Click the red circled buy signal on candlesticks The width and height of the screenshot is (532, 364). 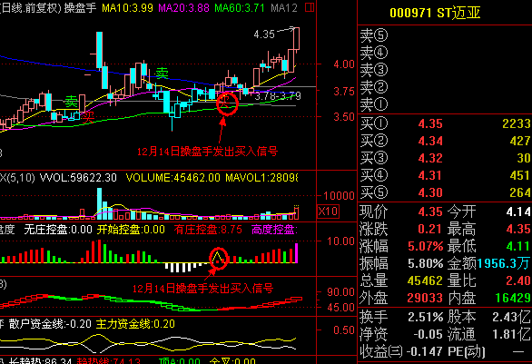[x=227, y=103]
